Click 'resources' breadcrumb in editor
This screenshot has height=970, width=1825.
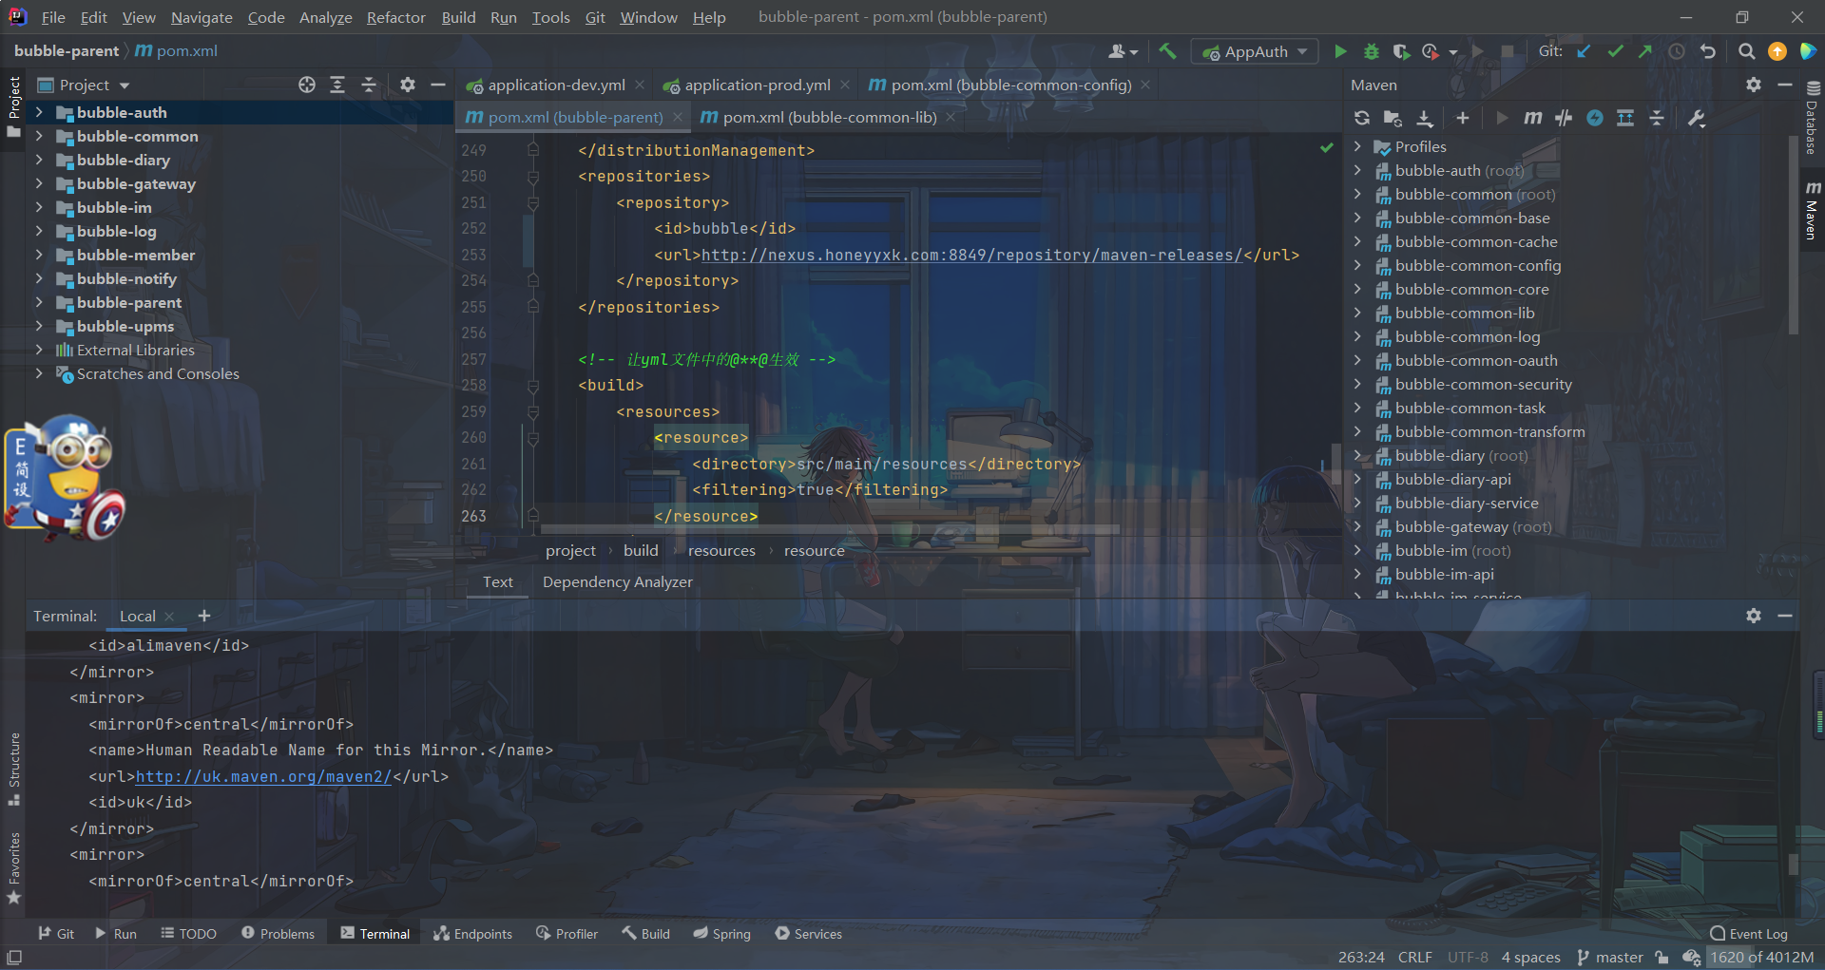click(721, 550)
